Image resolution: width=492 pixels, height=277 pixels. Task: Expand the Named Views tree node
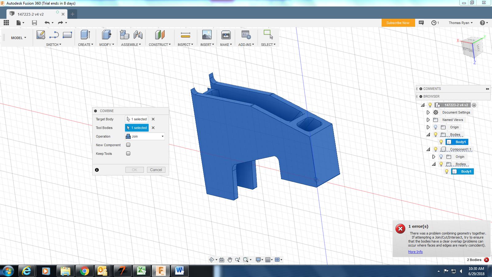(x=428, y=120)
